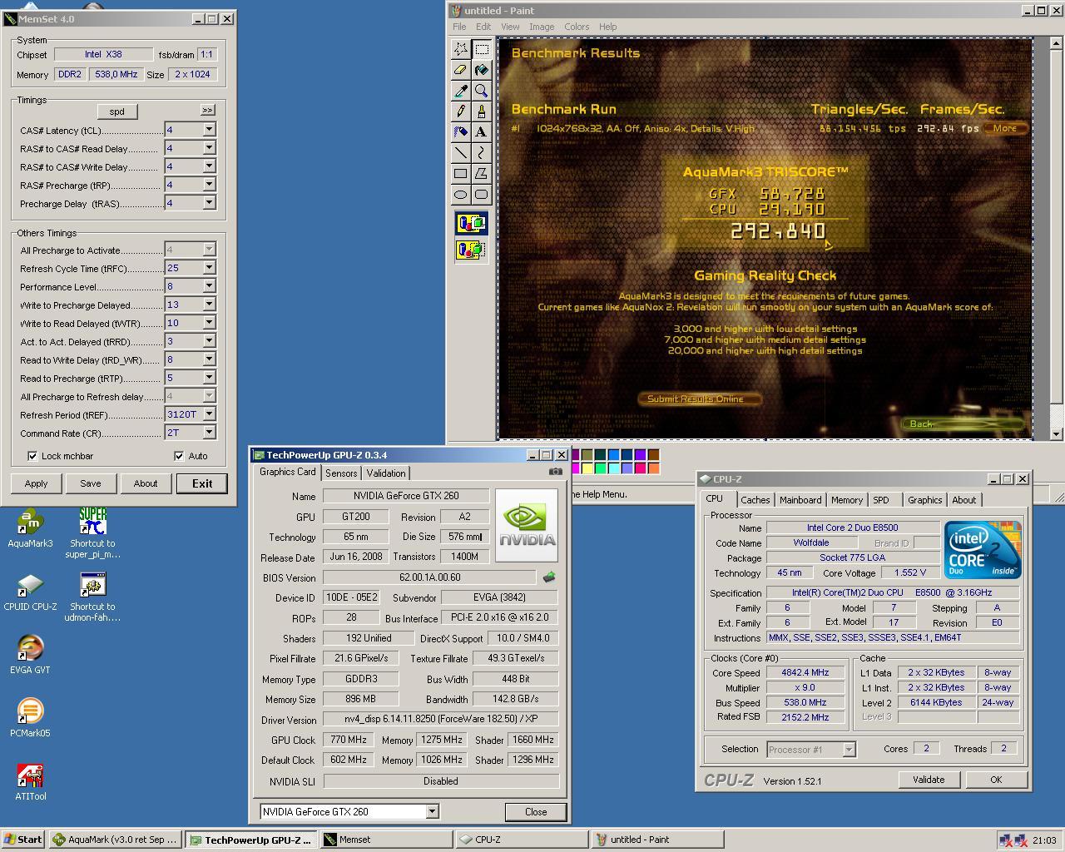The image size is (1065, 852).
Task: Click the Save button in MemSet
Action: point(91,483)
